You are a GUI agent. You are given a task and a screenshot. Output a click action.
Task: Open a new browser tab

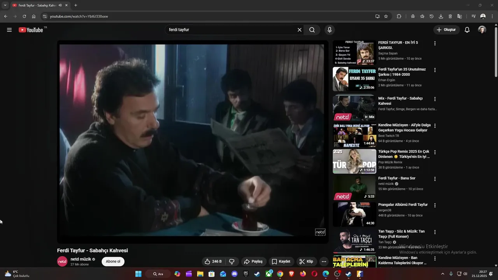tap(75, 5)
